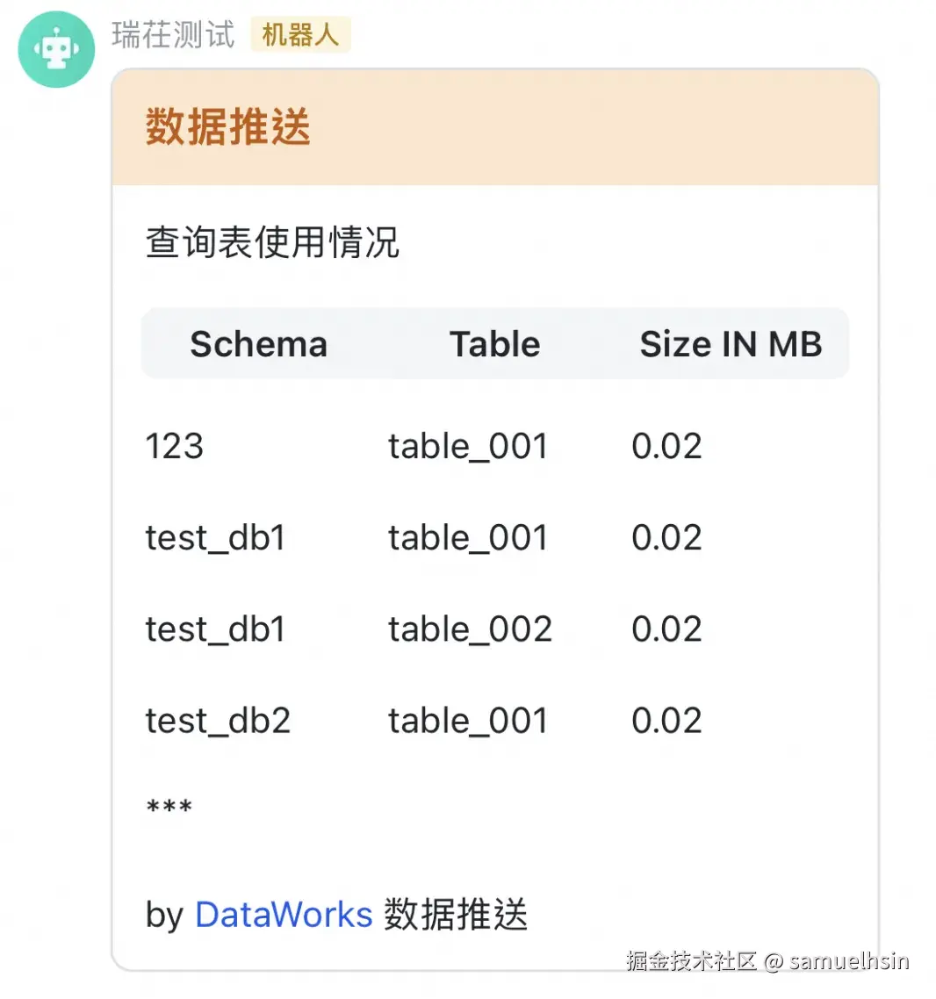
Task: Click the 数据推送 card title
Action: (x=227, y=127)
